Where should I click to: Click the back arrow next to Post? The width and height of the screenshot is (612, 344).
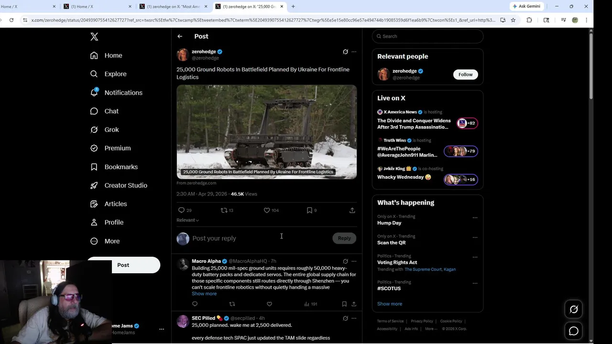point(180,36)
